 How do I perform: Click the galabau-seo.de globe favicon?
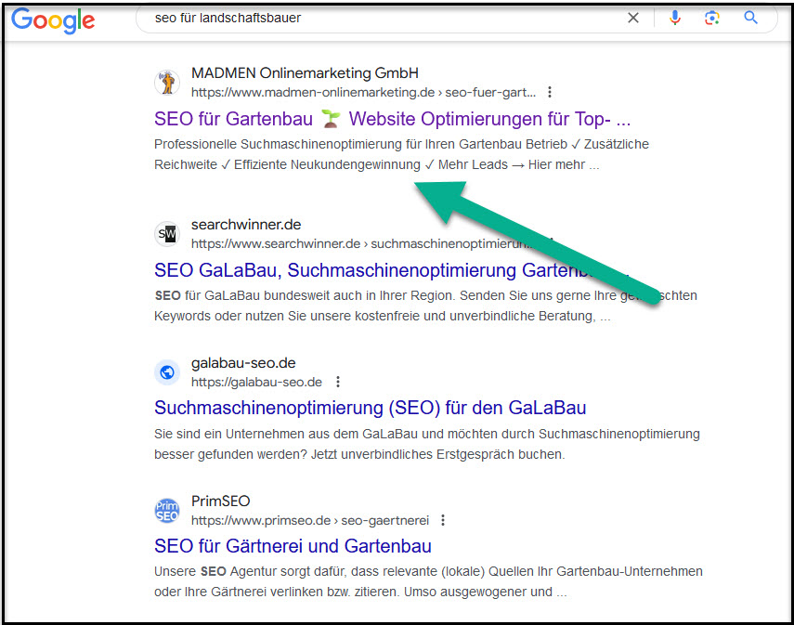click(167, 372)
